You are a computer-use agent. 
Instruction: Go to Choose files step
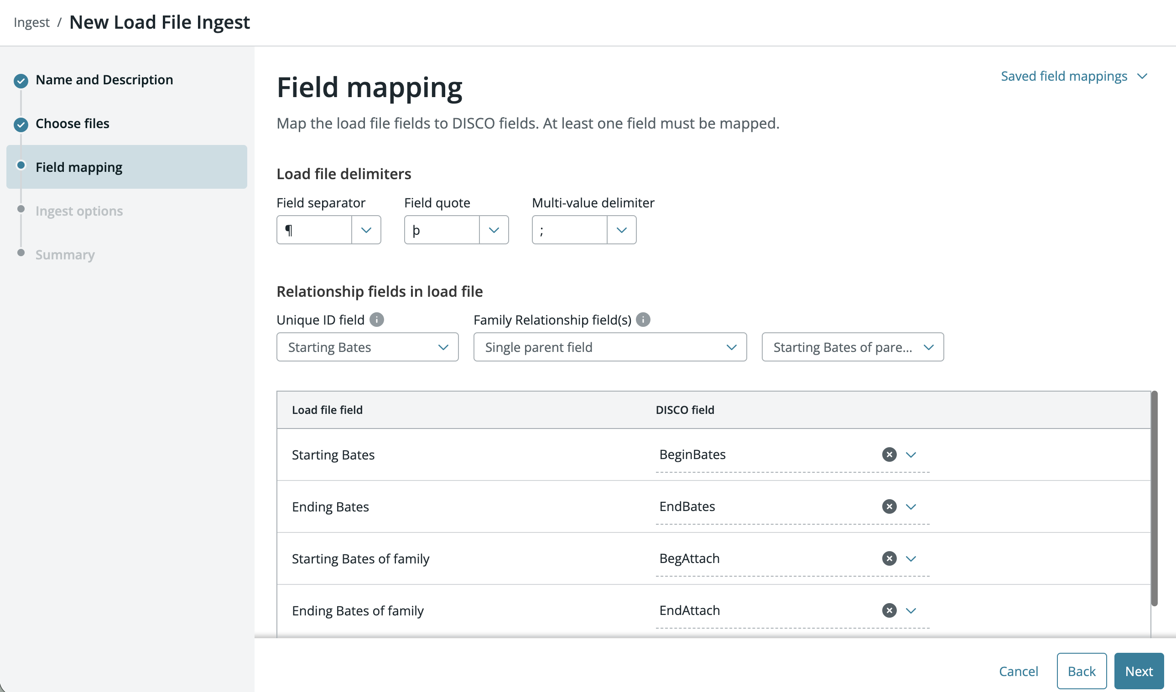[x=73, y=124]
